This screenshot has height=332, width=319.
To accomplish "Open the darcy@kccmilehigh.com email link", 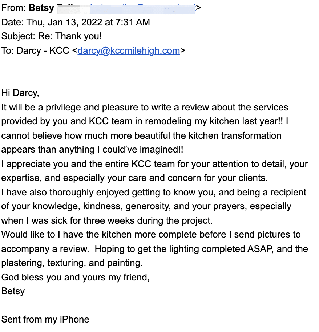I will [x=129, y=50].
